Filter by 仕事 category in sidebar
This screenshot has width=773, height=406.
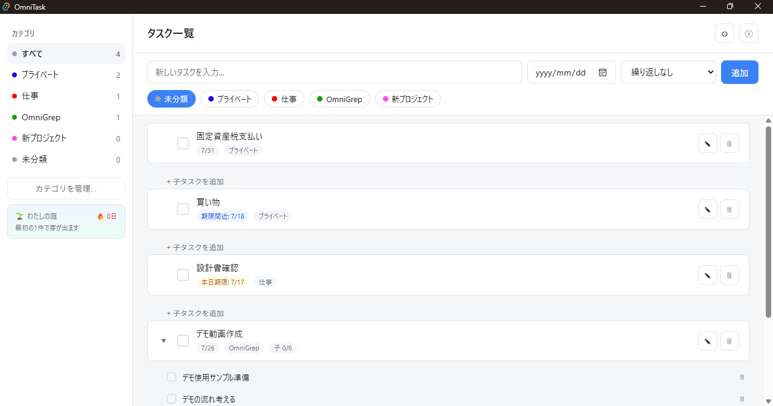(66, 96)
